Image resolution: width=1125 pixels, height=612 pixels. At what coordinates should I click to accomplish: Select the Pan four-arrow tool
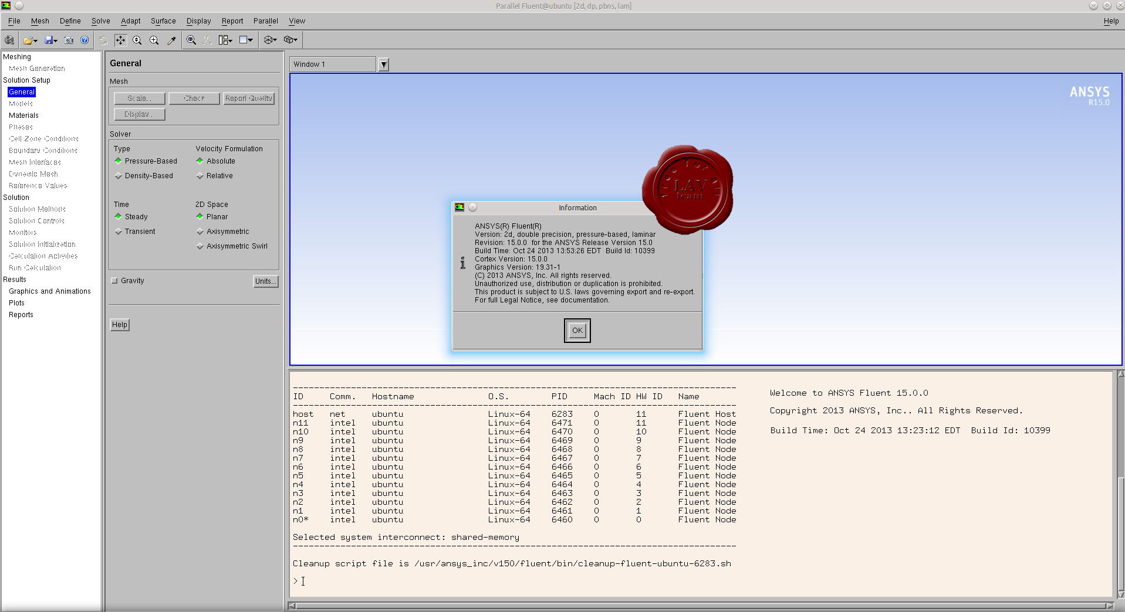pos(120,40)
